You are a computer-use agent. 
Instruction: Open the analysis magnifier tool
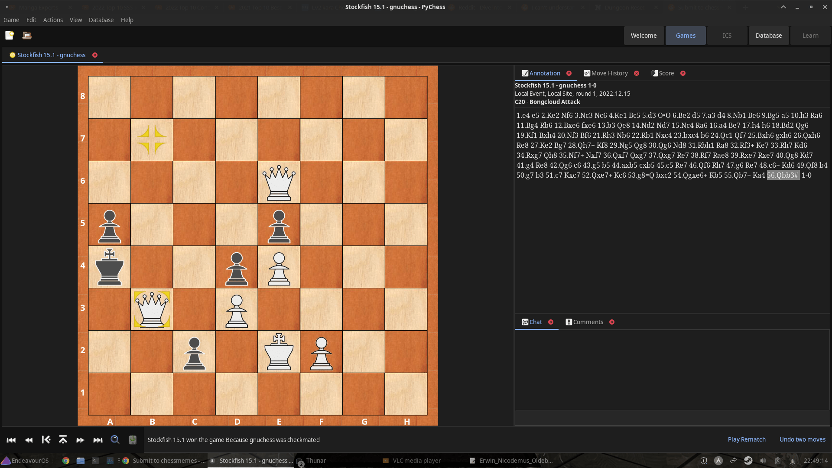(x=115, y=439)
